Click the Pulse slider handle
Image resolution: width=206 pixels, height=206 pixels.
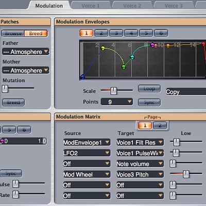pos(15,184)
